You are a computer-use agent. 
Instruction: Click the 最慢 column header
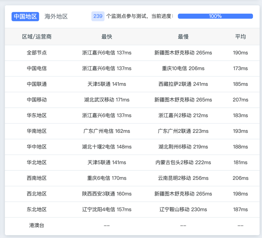pos(183,36)
